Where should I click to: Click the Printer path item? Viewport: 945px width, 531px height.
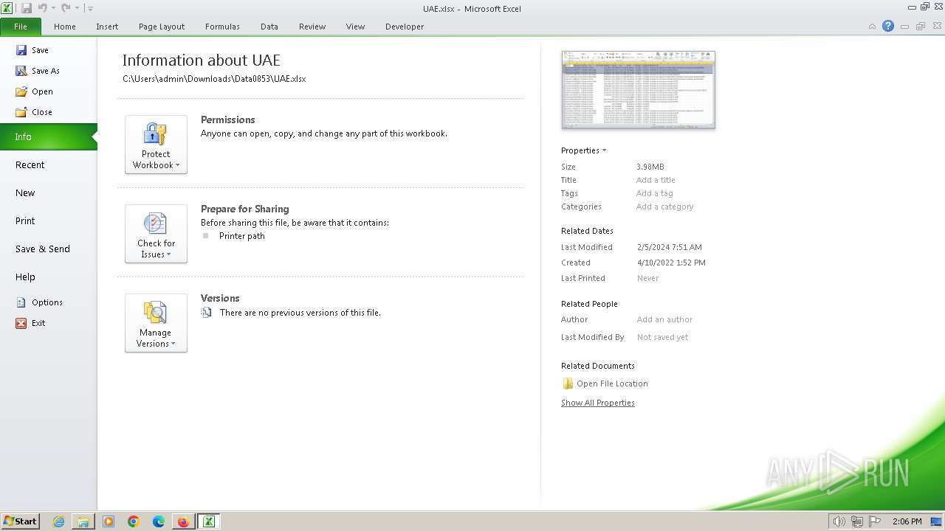click(x=241, y=236)
